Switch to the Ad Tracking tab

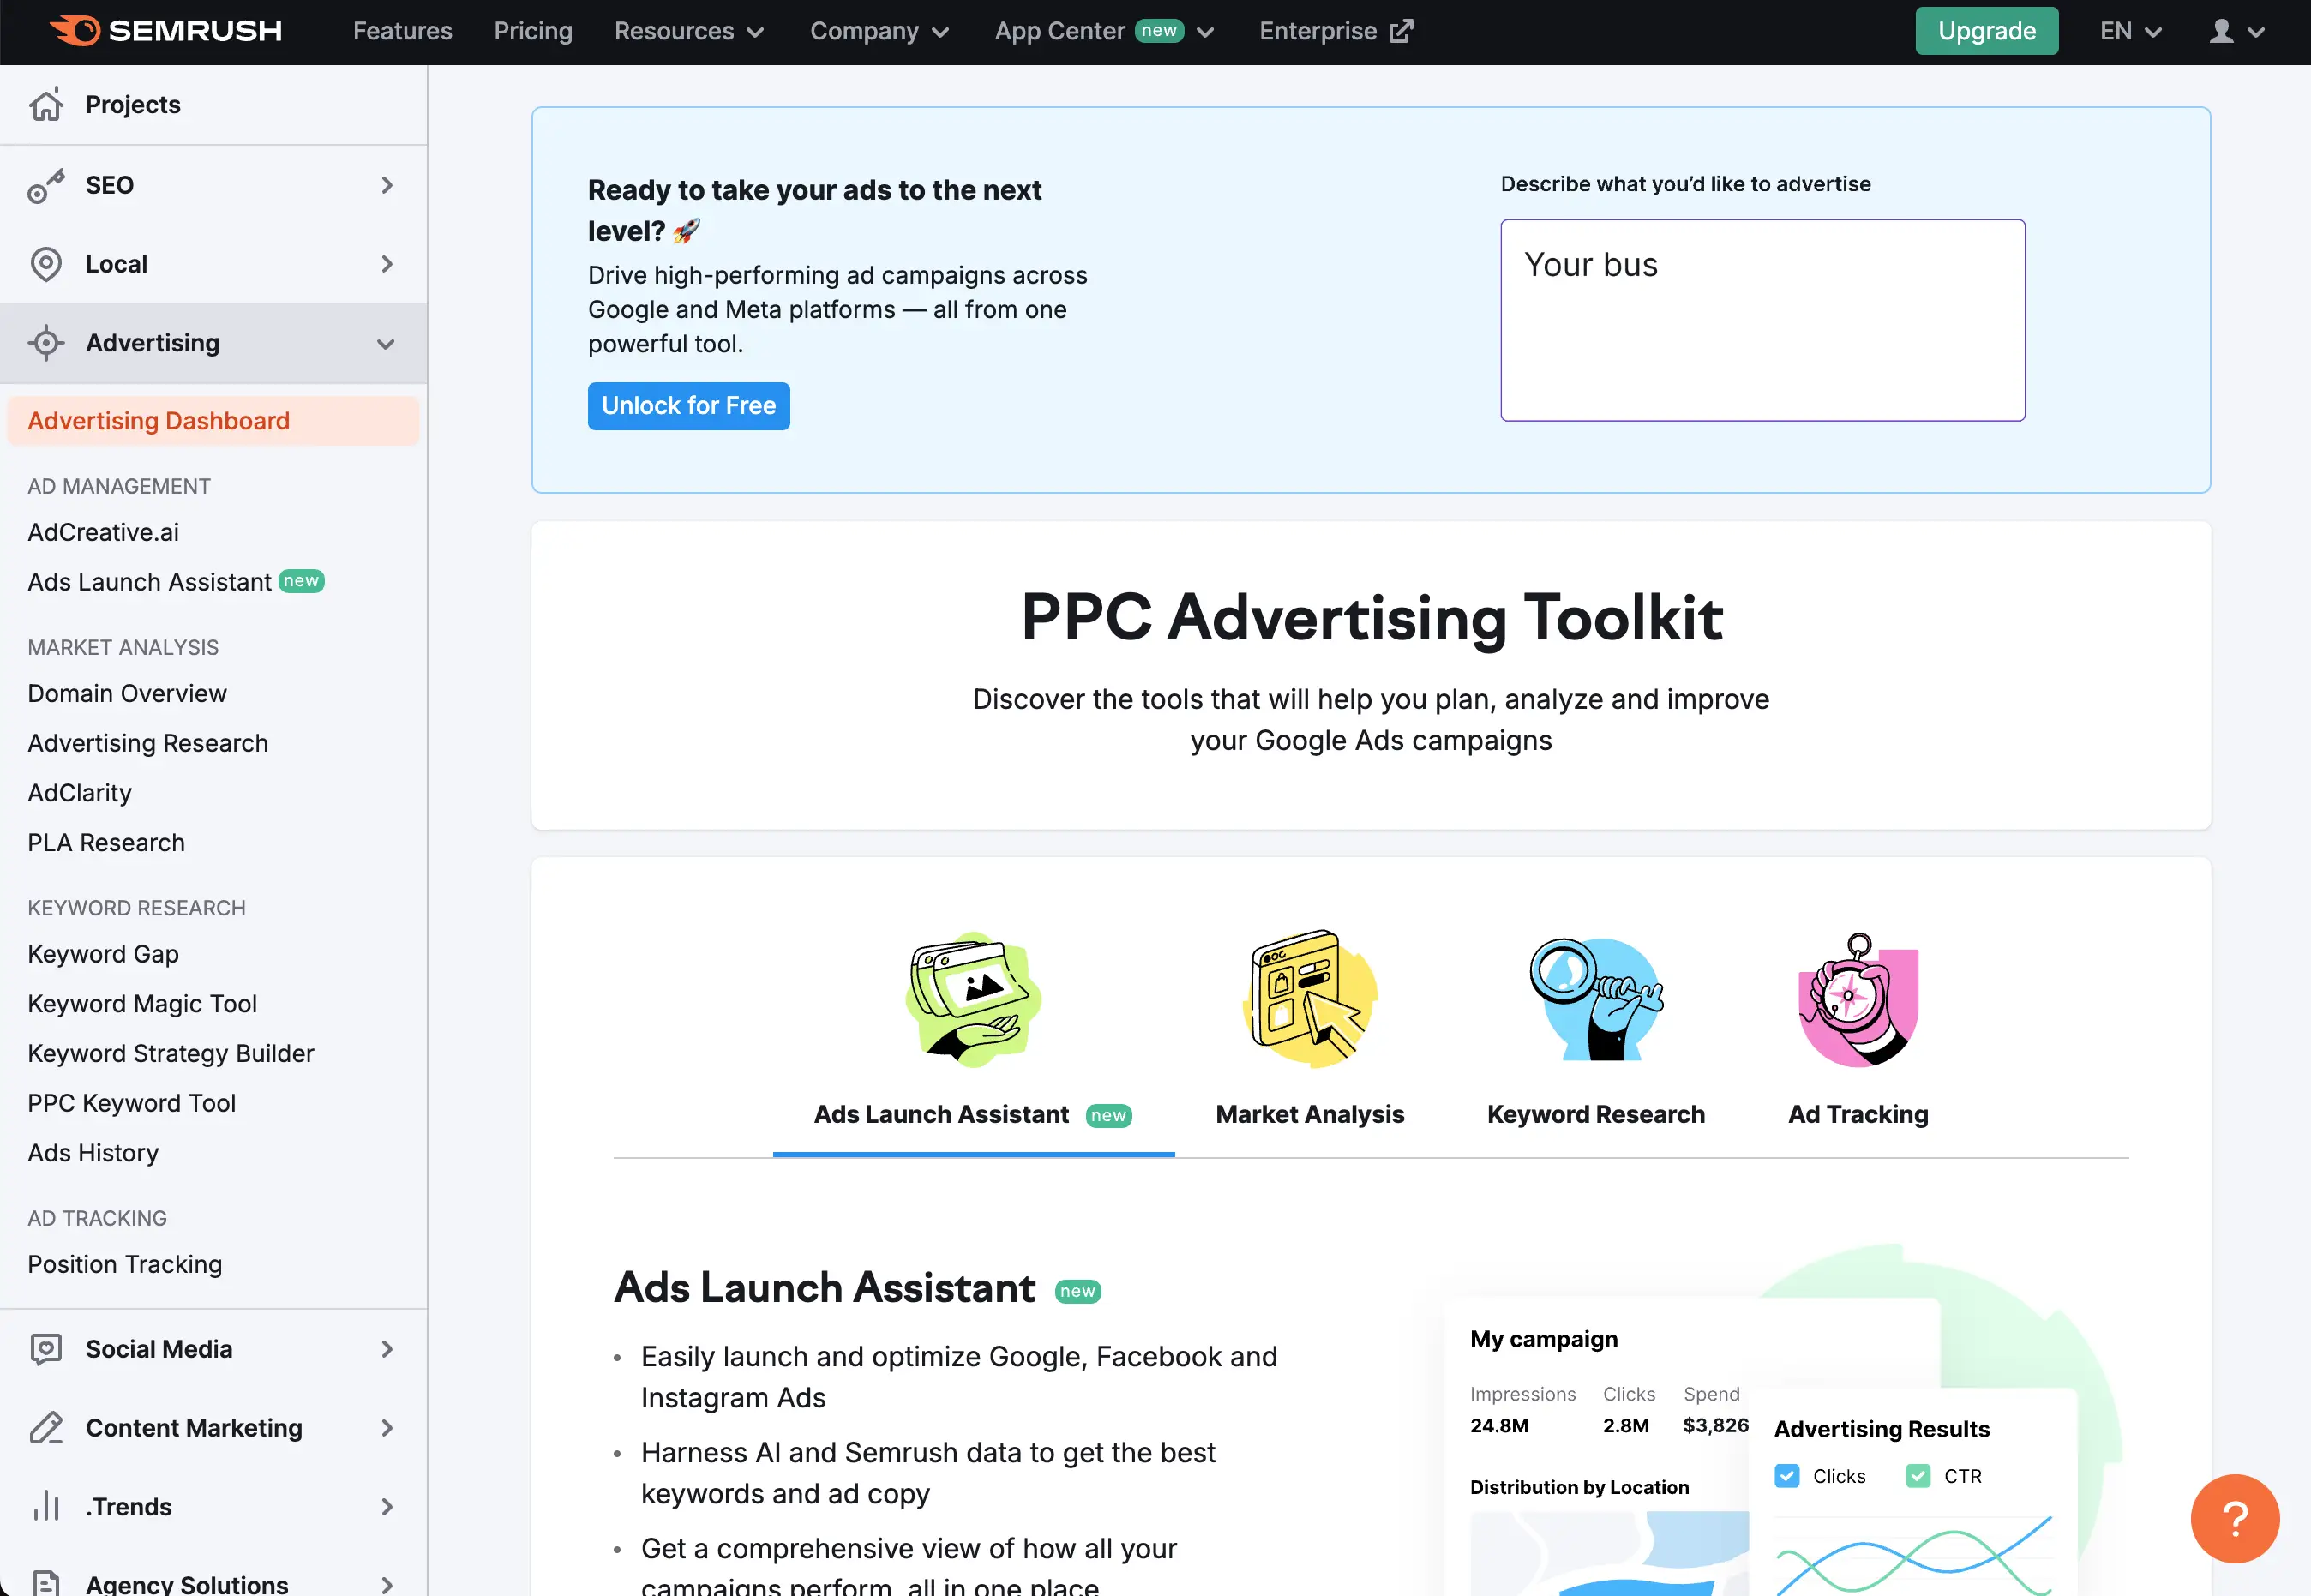point(1858,1114)
